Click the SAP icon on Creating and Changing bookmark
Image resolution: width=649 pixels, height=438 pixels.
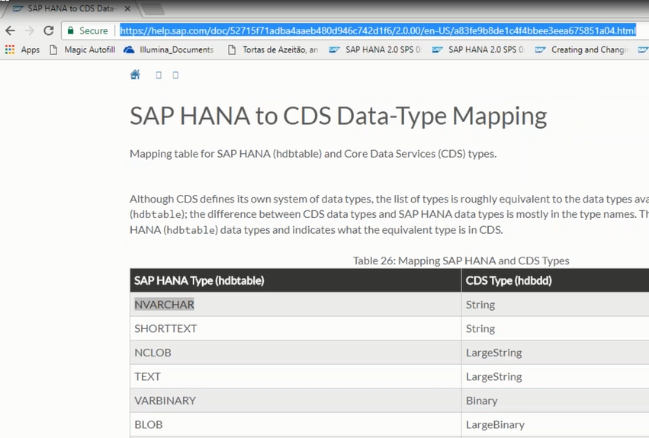pos(540,50)
